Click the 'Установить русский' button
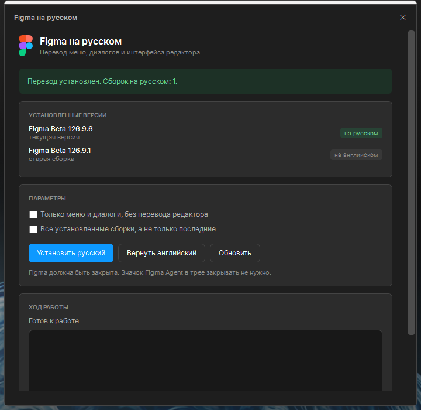 point(71,253)
